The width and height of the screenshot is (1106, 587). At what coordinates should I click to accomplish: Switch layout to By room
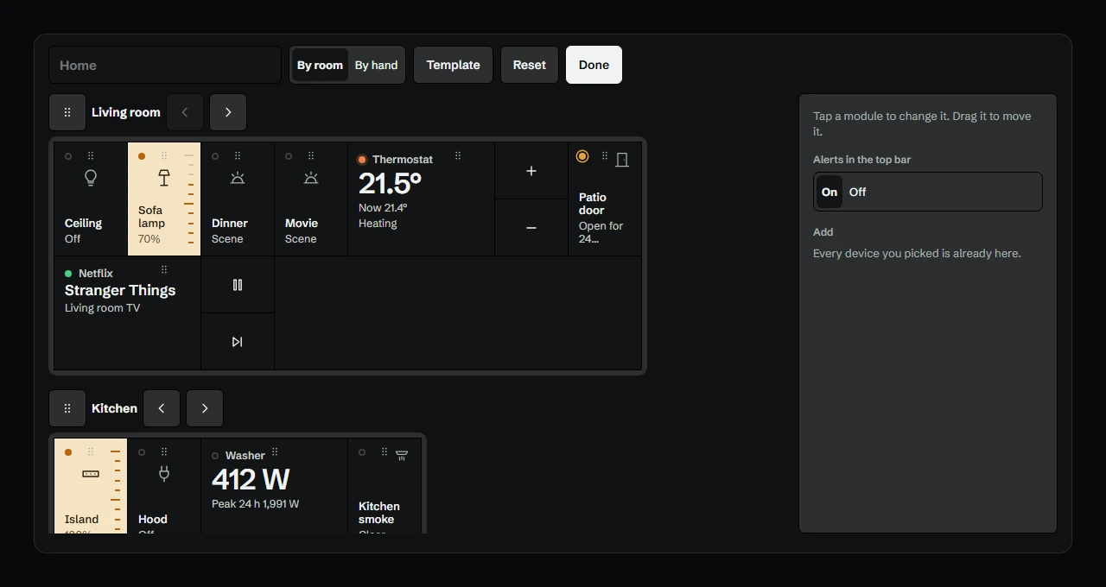[x=320, y=65]
